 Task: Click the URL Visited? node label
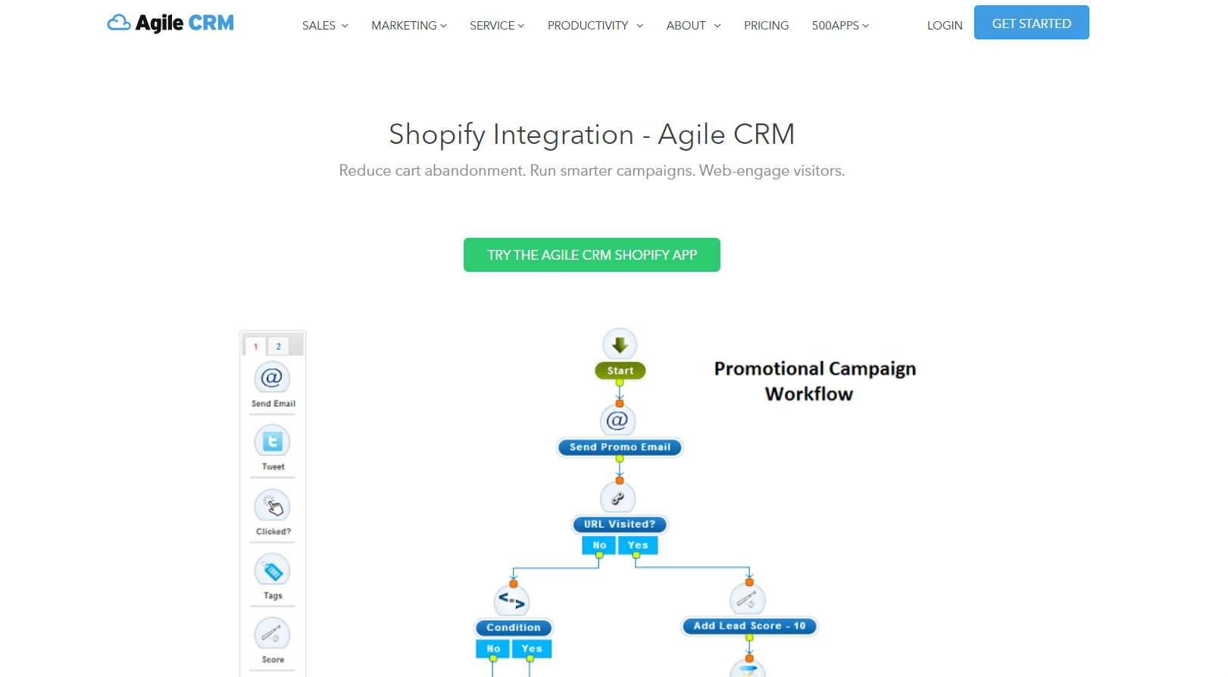click(619, 524)
